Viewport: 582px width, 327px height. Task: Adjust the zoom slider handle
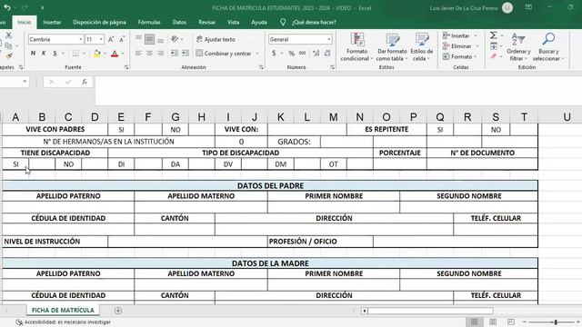(x=556, y=322)
